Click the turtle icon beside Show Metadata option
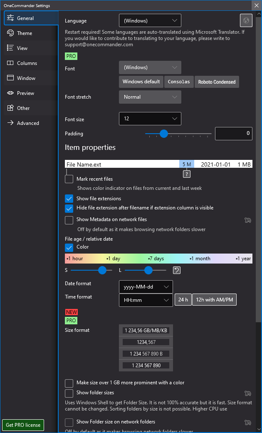The image size is (262, 433). pyautogui.click(x=248, y=220)
